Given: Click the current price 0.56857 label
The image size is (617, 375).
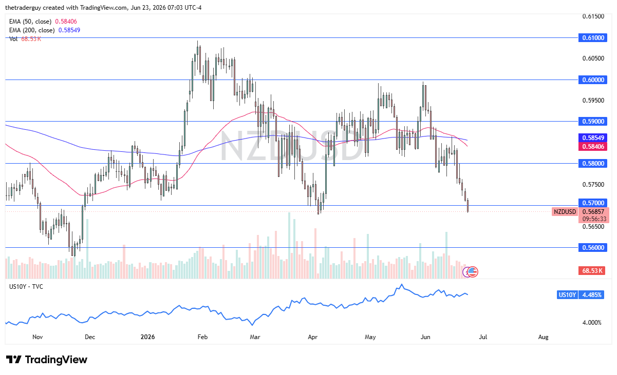Looking at the screenshot, I should pyautogui.click(x=594, y=211).
